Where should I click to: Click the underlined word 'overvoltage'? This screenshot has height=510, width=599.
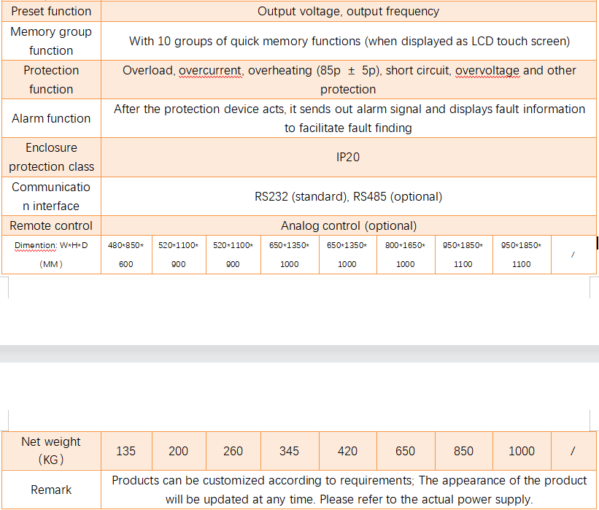point(487,71)
